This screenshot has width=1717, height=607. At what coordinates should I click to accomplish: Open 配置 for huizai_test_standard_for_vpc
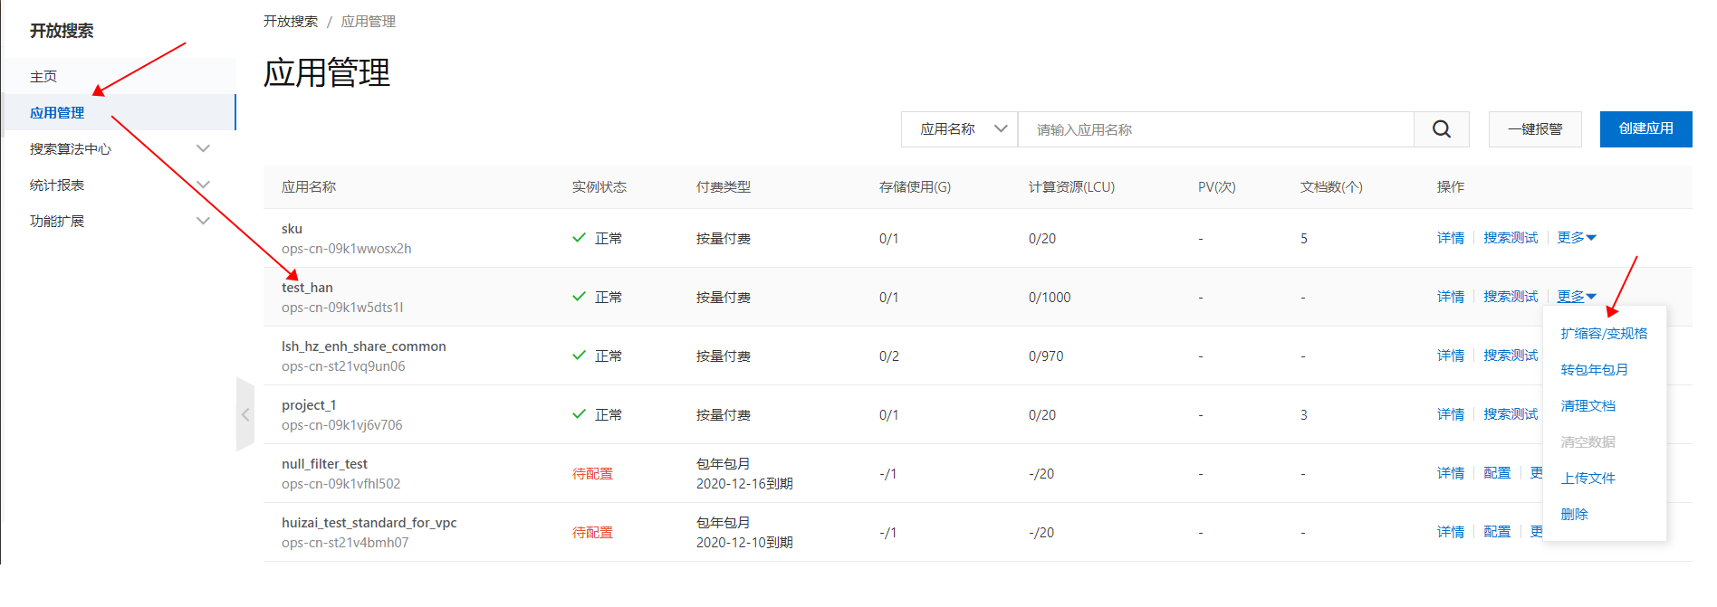pos(1497,532)
